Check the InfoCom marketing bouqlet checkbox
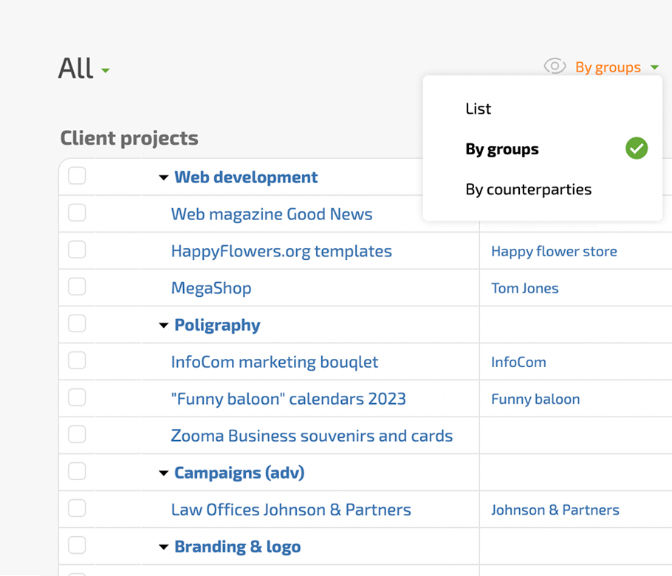The height and width of the screenshot is (576, 672). 77,361
